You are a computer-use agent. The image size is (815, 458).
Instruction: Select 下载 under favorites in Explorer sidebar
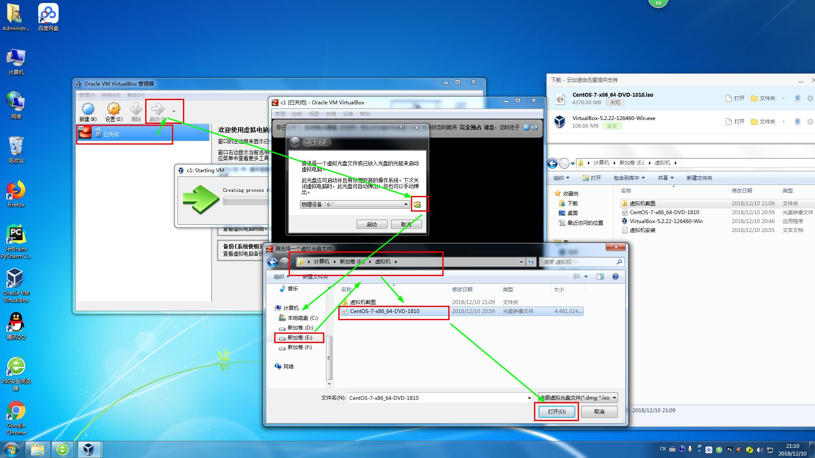click(568, 204)
